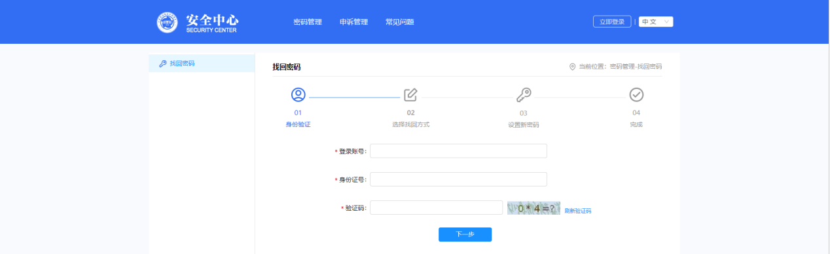Click the step number 03
The width and height of the screenshot is (830, 254).
pos(524,113)
